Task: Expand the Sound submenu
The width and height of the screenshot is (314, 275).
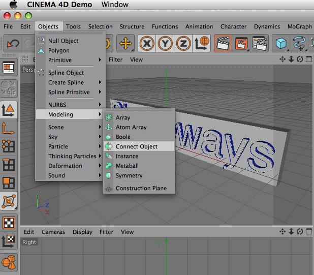Action: pyautogui.click(x=70, y=175)
